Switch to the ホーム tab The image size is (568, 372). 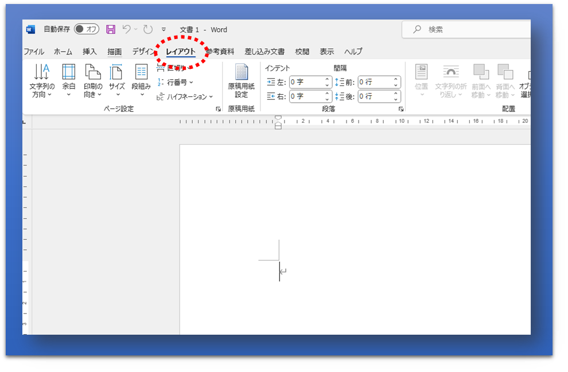pyautogui.click(x=63, y=52)
